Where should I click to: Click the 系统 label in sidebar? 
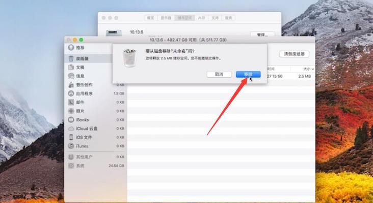(x=80, y=165)
